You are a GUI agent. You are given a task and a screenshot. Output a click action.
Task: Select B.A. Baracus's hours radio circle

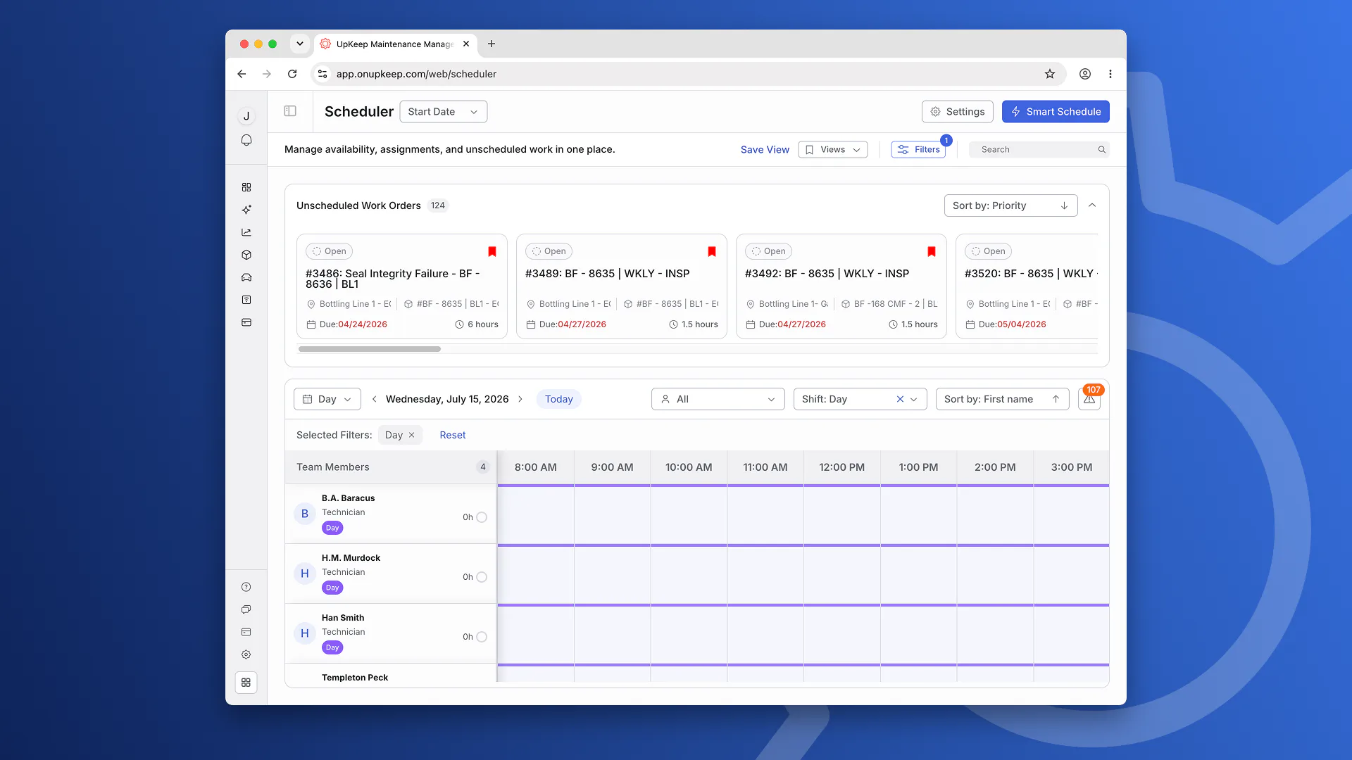(x=482, y=517)
